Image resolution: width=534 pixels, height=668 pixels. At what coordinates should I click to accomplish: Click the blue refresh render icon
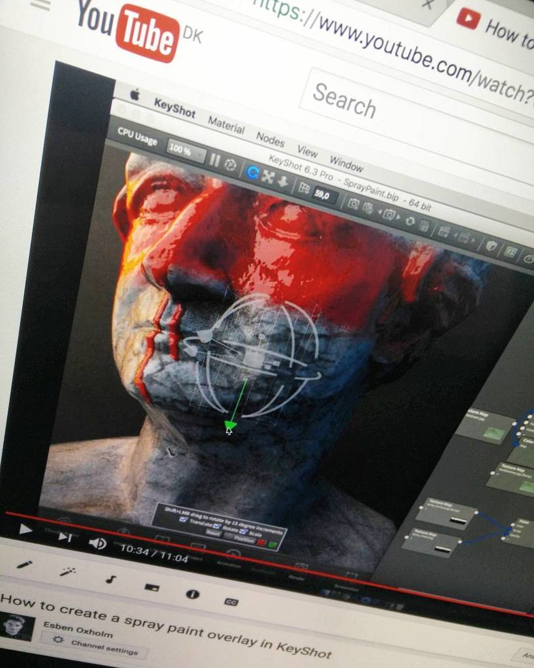pyautogui.click(x=253, y=172)
